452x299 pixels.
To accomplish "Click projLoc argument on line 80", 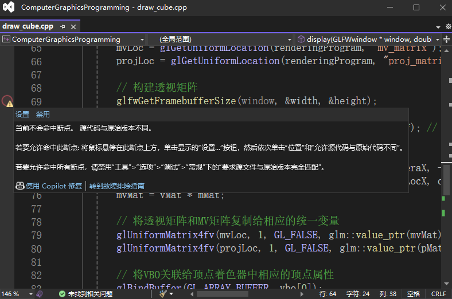I will [239, 248].
